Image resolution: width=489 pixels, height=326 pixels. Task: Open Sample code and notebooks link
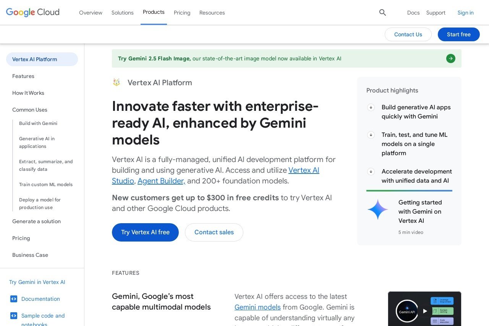pyautogui.click(x=43, y=320)
